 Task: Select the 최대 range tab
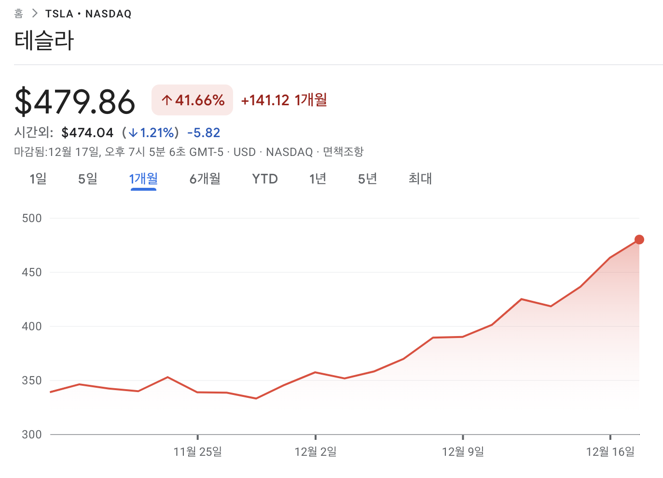pos(420,179)
